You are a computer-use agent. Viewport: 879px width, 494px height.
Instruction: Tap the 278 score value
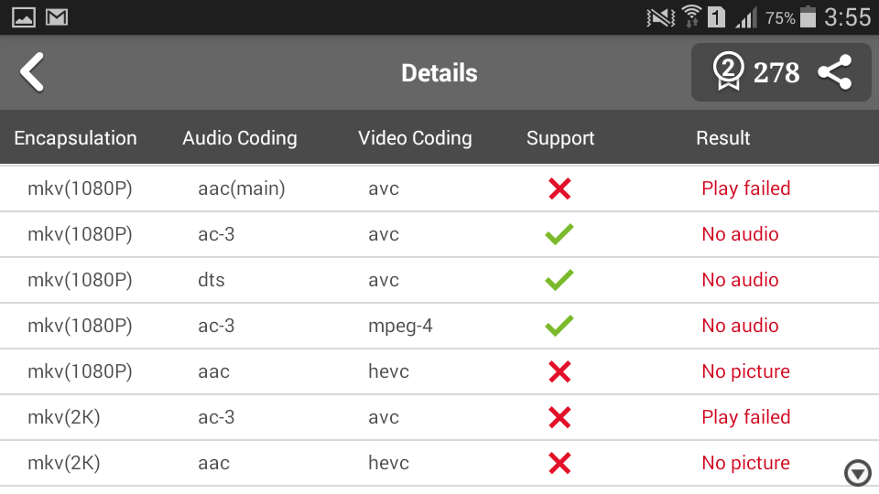[x=776, y=73]
